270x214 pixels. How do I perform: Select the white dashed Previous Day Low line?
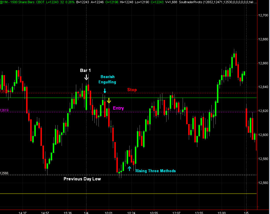pyautogui.click(x=128, y=175)
